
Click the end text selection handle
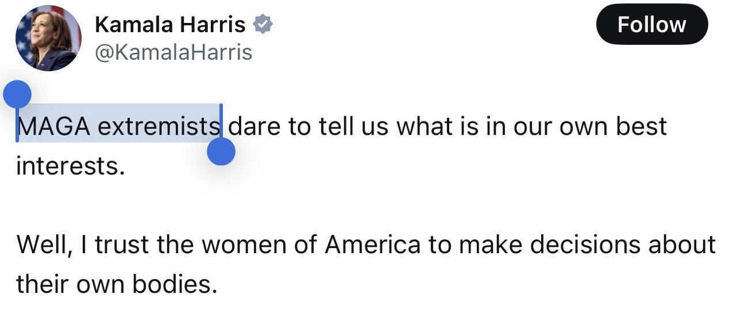tap(221, 152)
